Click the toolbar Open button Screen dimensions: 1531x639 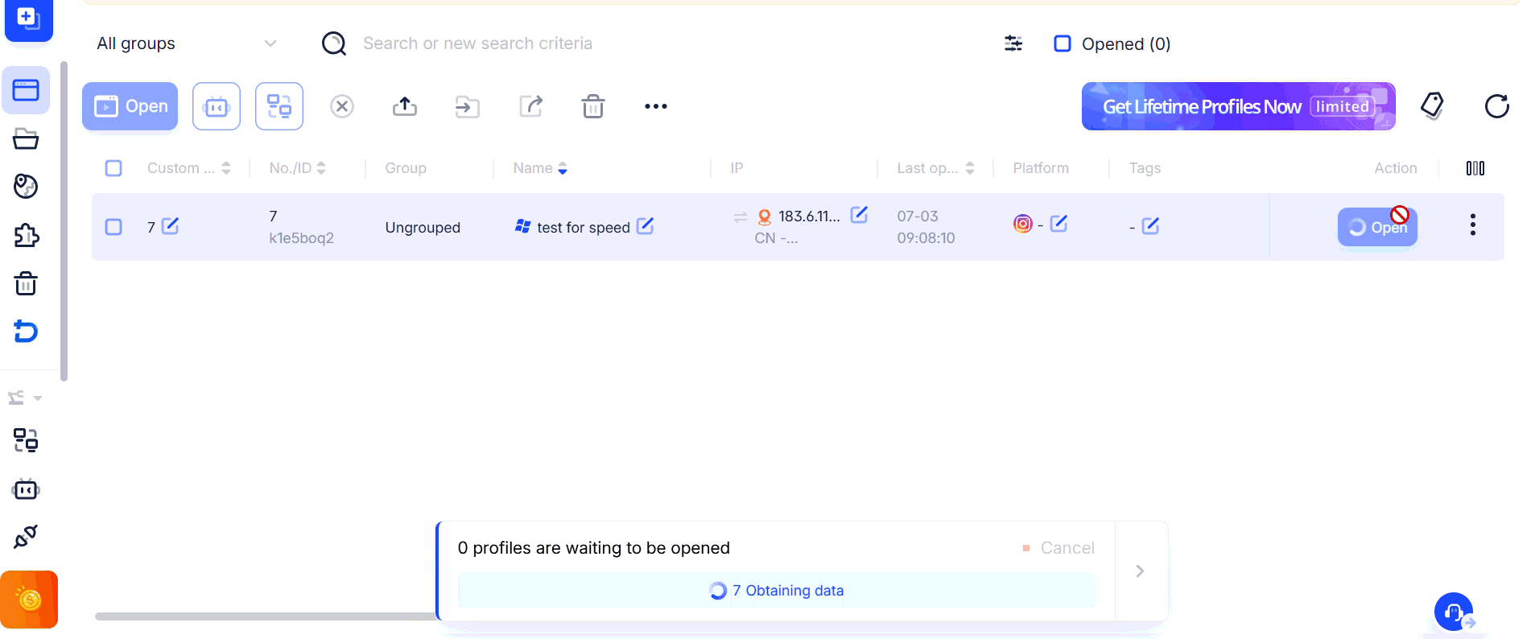tap(130, 106)
